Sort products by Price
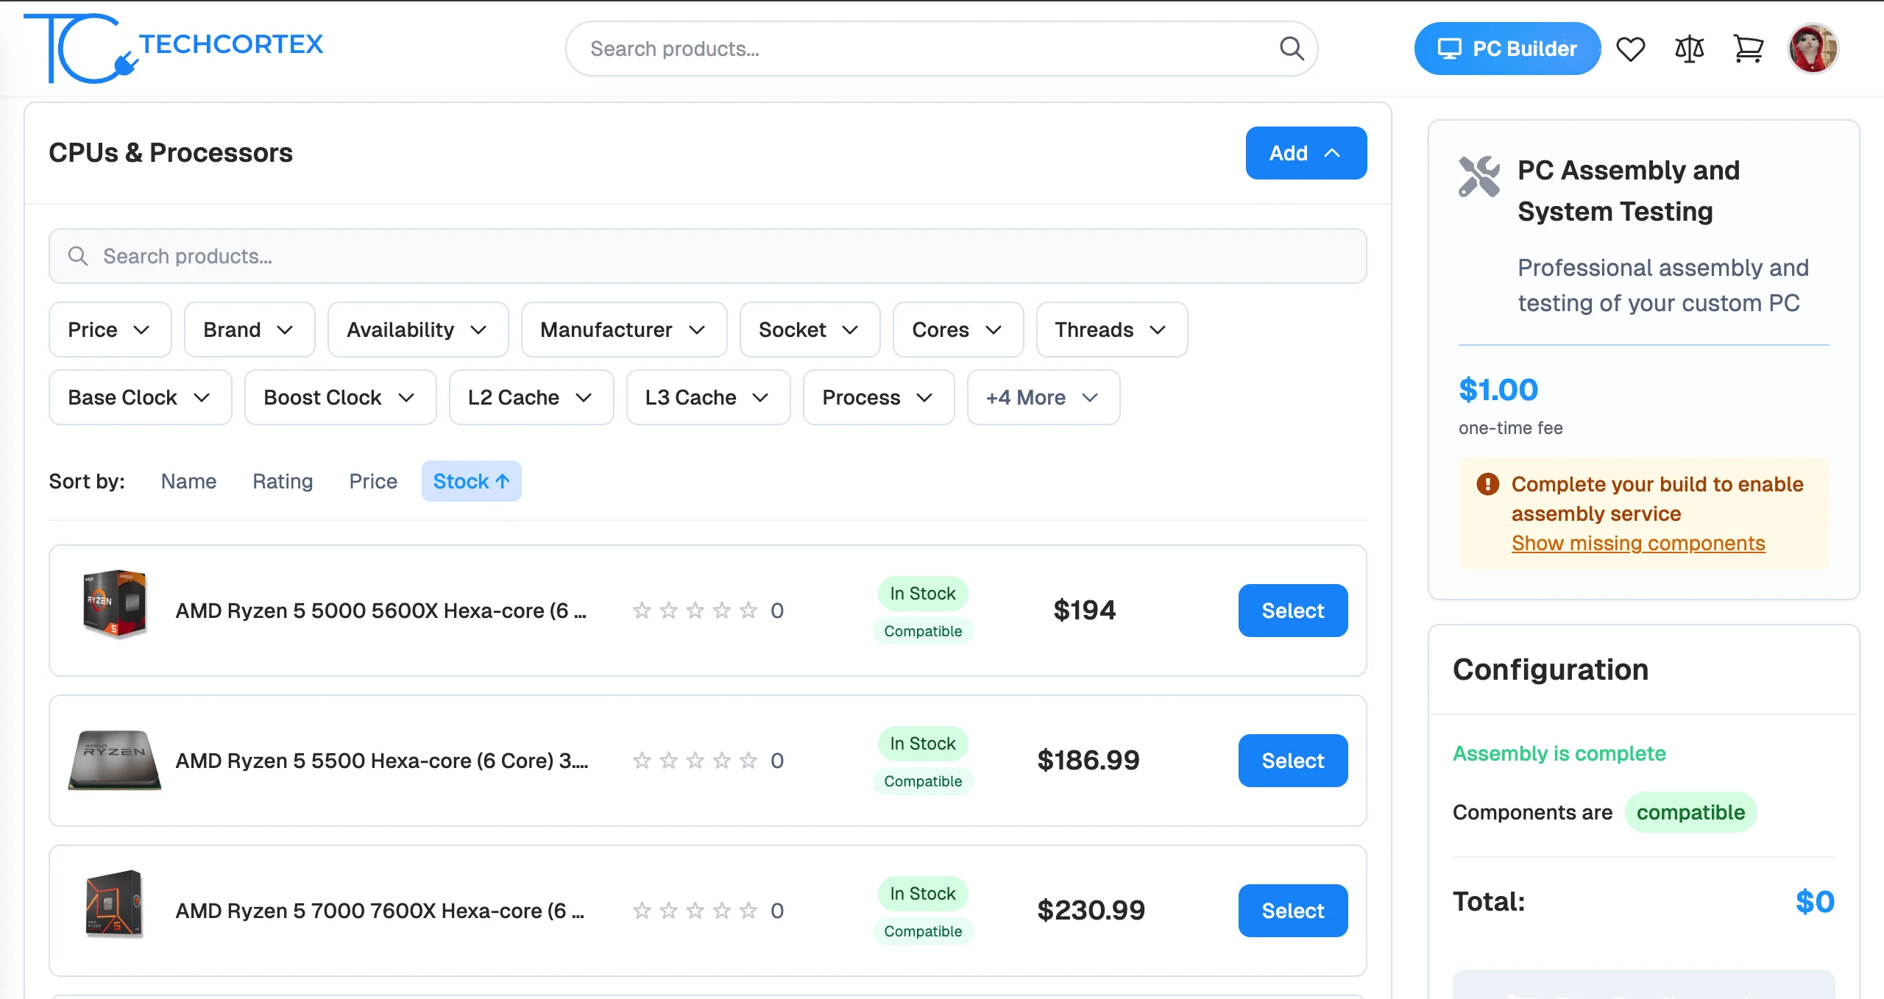Screen dimensions: 1884x999 (373, 481)
